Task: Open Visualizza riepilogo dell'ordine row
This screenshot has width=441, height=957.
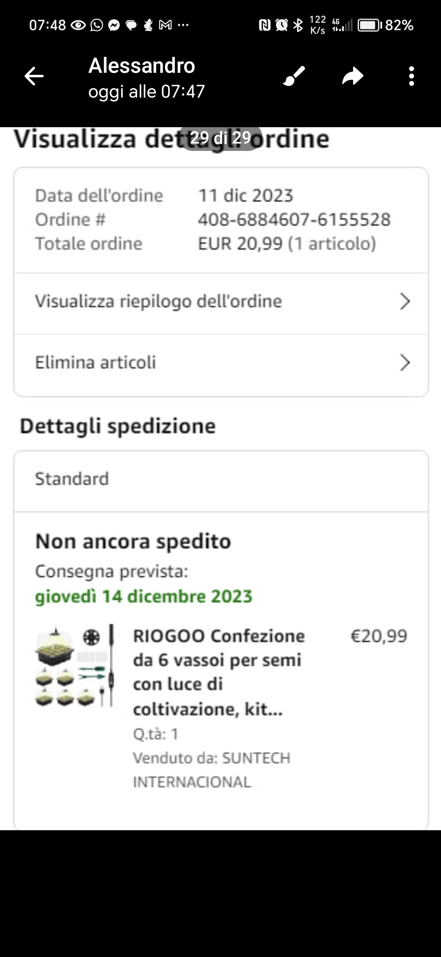Action: (158, 301)
